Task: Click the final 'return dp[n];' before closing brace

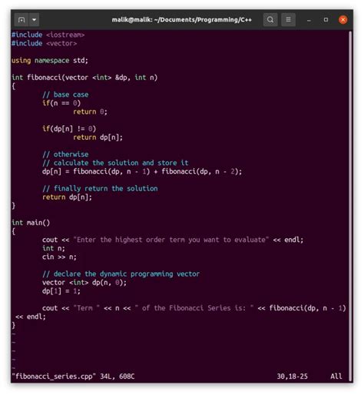Action: point(67,197)
